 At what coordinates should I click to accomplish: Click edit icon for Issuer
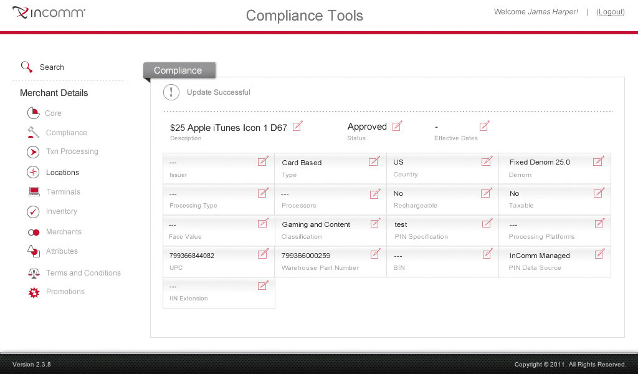coord(264,161)
